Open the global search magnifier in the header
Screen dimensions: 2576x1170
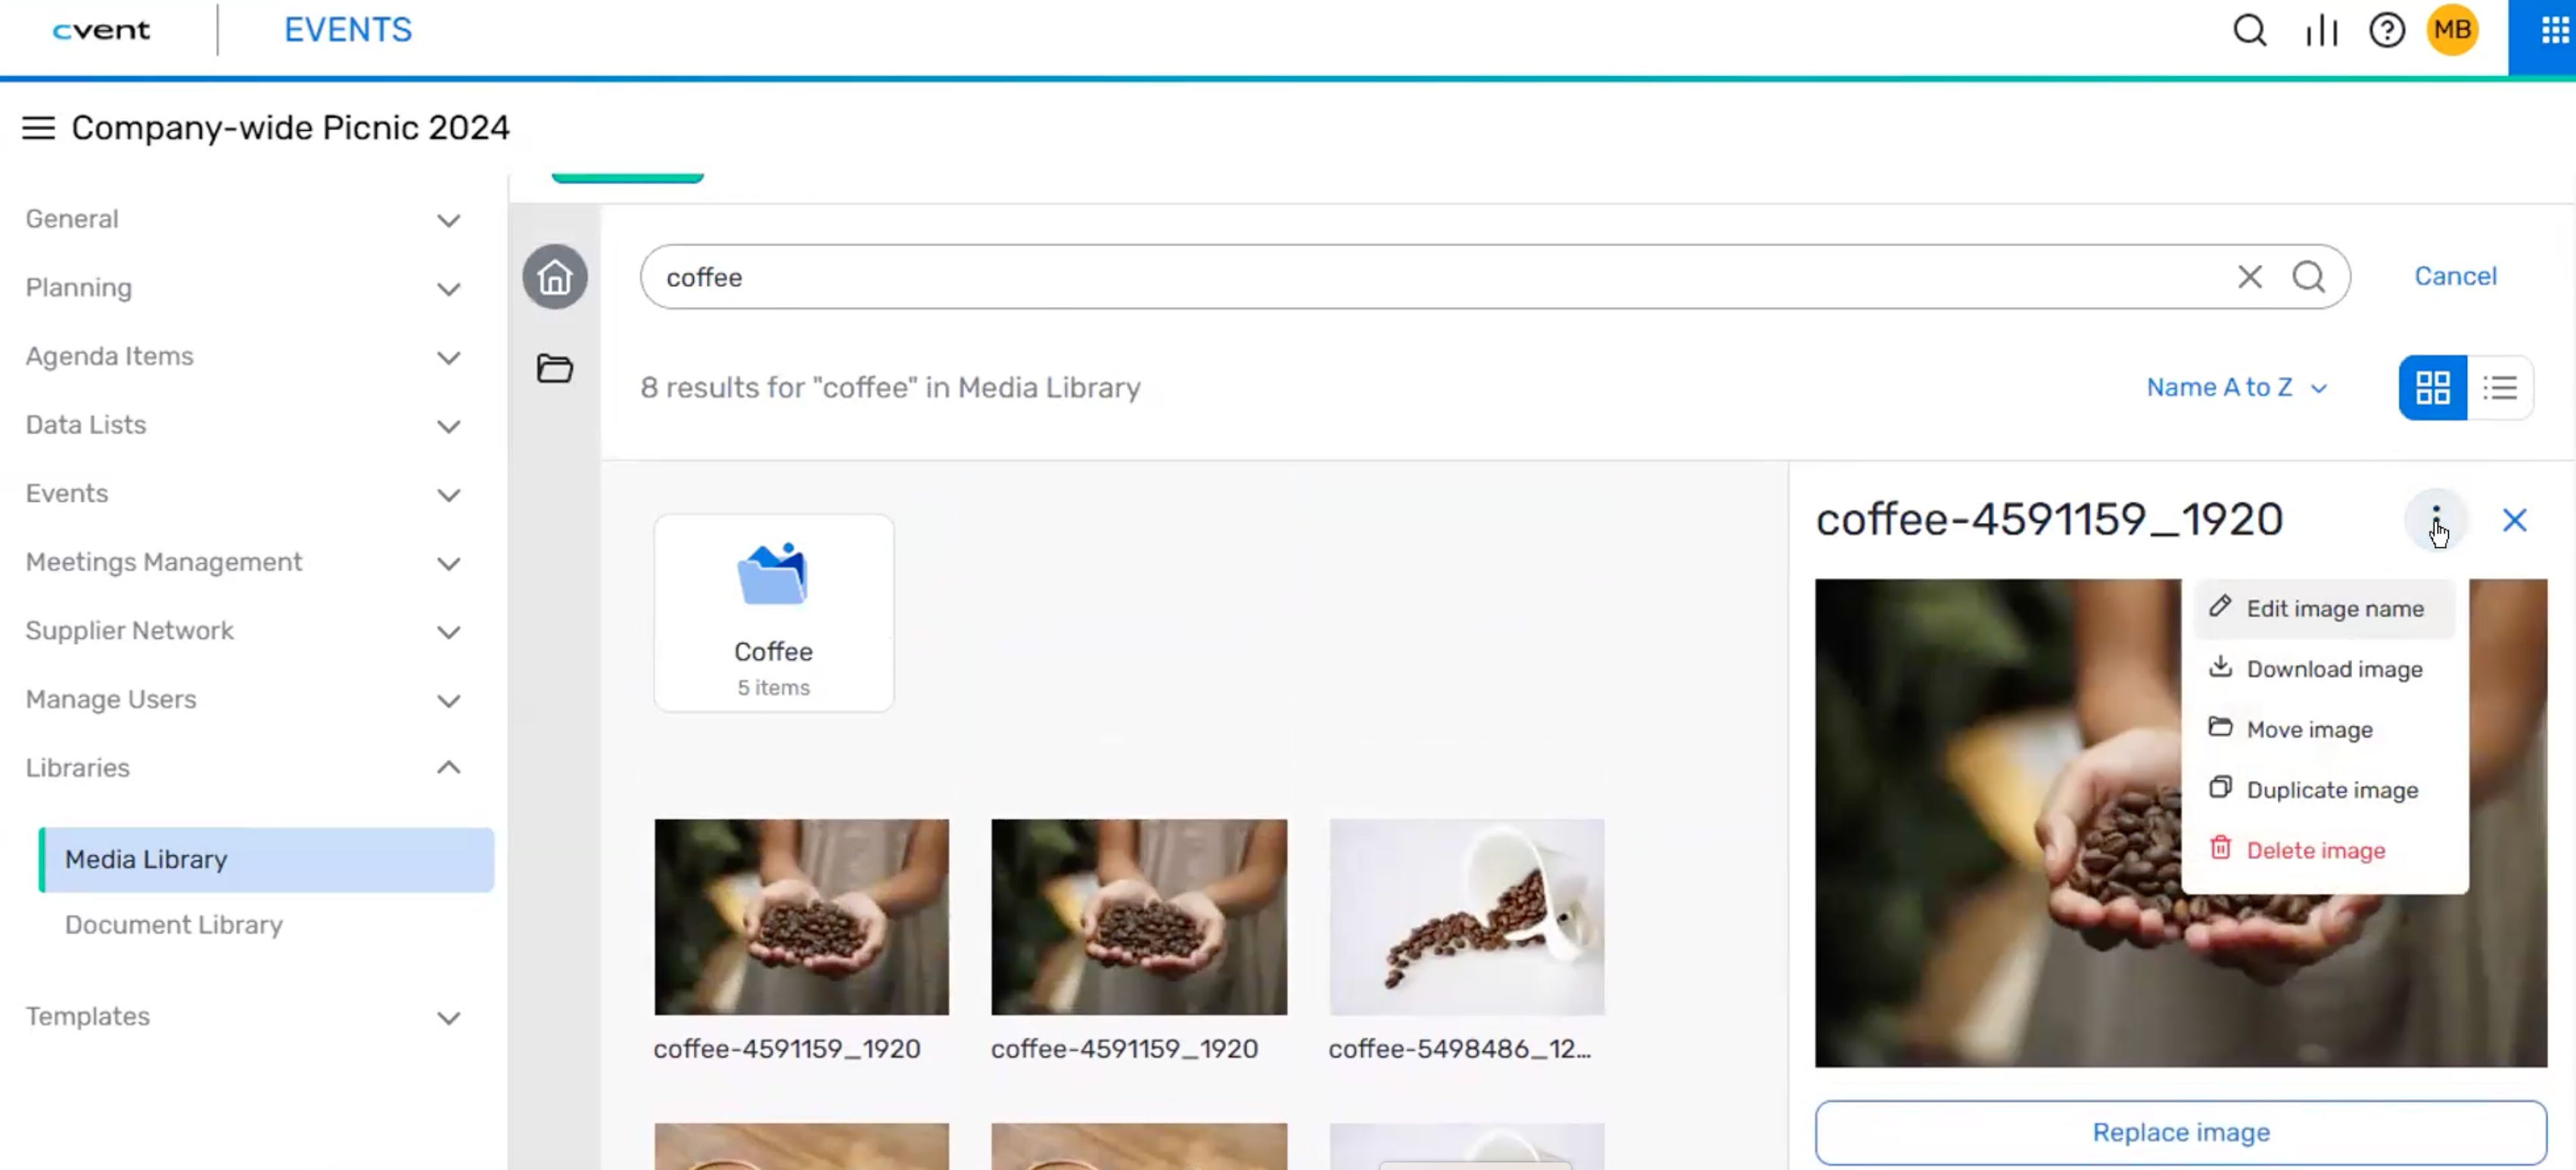point(2249,31)
